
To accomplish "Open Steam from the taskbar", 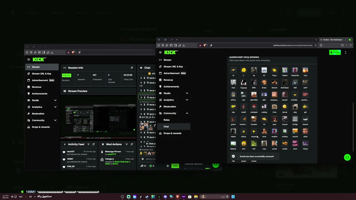I will pos(147,197).
